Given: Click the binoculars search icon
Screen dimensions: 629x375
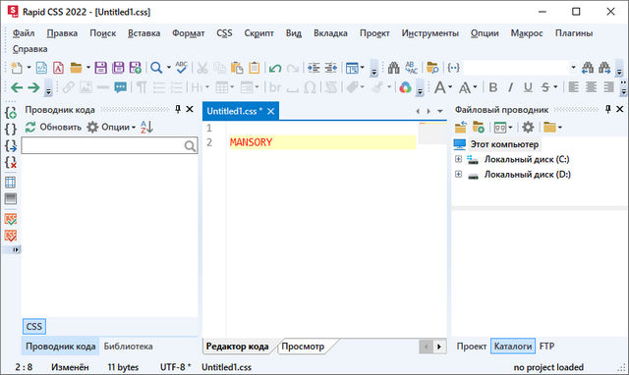Looking at the screenshot, I should pos(393,68).
